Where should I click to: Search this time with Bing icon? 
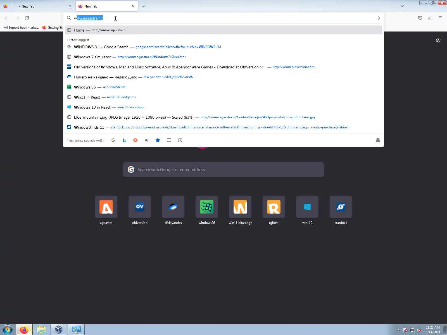124,140
